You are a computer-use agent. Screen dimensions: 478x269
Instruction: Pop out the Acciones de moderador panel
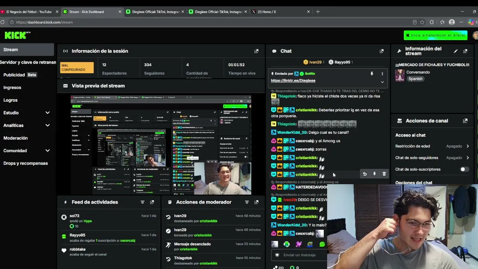pyautogui.click(x=256, y=202)
